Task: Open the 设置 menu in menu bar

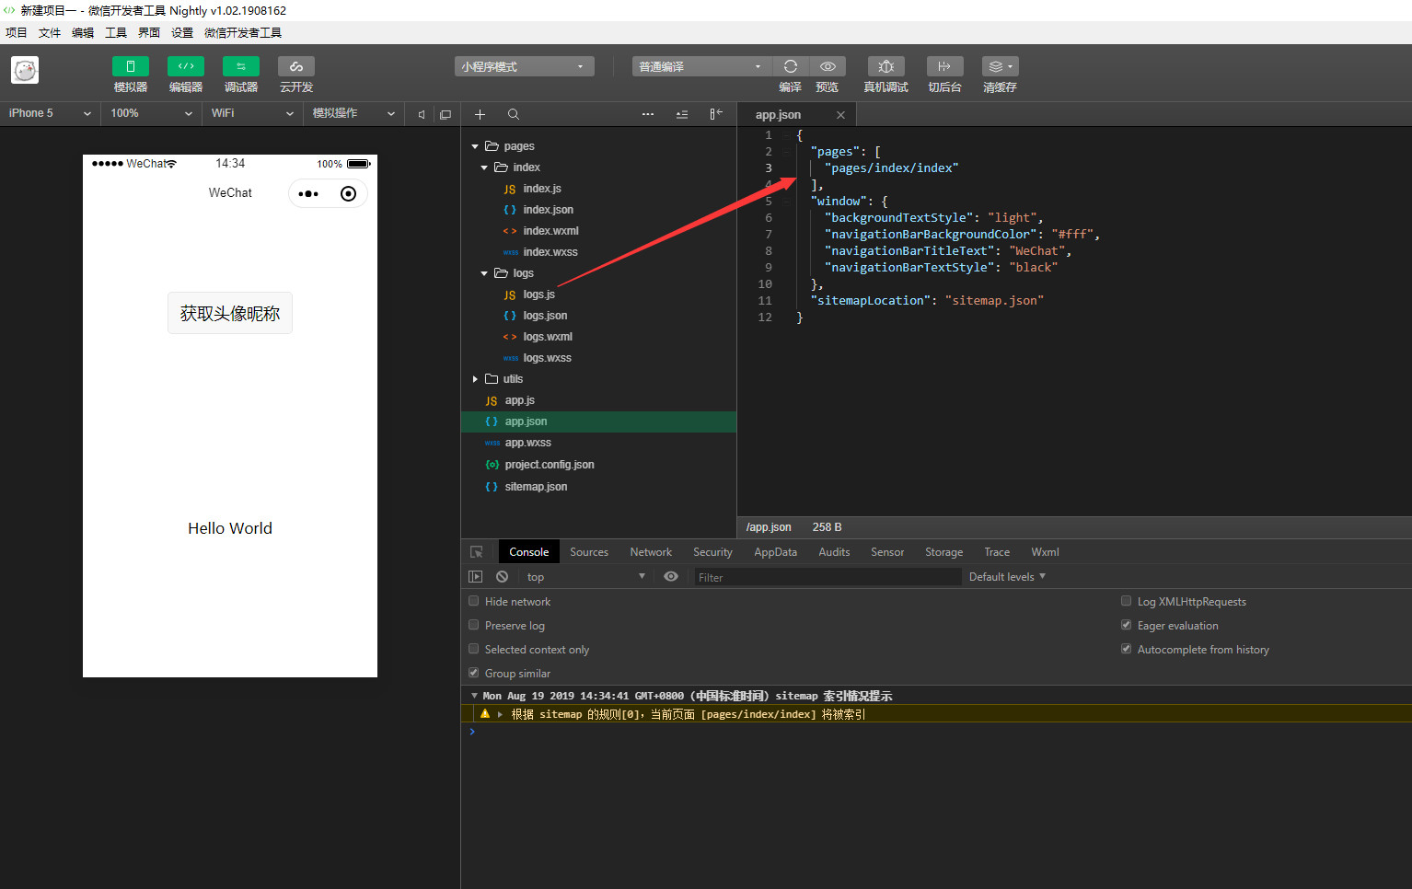Action: (x=181, y=32)
